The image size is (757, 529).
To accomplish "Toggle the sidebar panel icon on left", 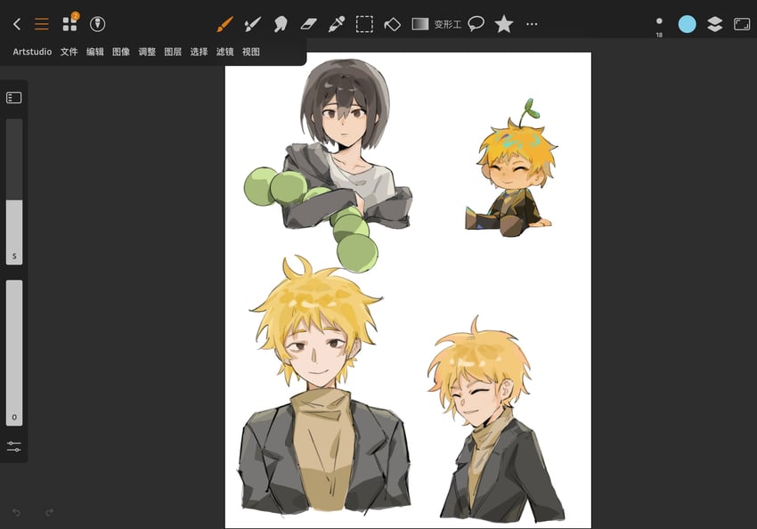I will [14, 98].
